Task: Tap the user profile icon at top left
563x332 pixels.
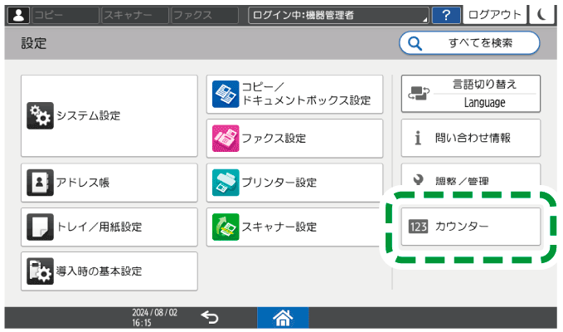Action: [x=19, y=15]
